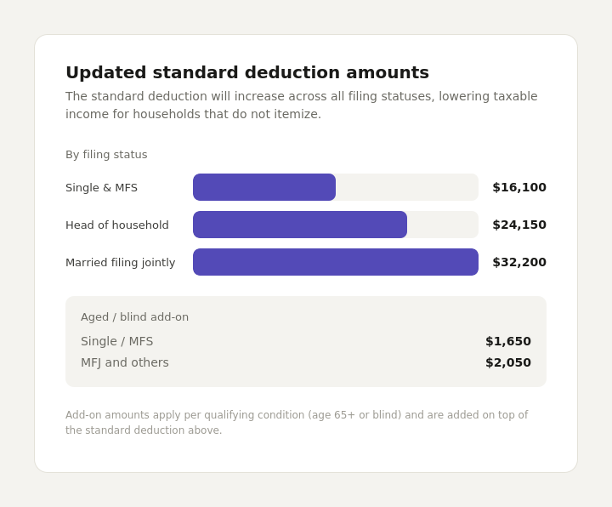Click the Updated standard deduction amounts heading
Viewport: 612px width, 507px height.
247,72
